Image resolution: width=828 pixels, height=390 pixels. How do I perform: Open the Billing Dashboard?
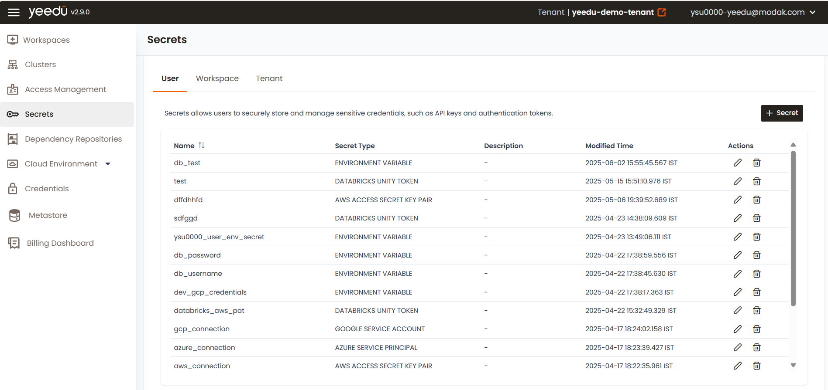click(60, 243)
